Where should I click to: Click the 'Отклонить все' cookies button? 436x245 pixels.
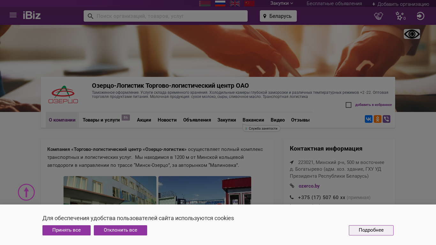[120, 230]
